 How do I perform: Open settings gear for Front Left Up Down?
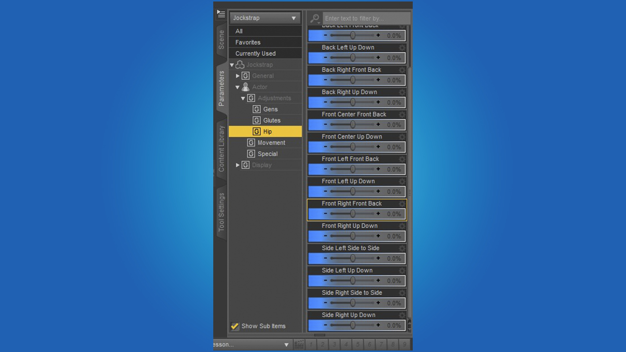(x=402, y=181)
